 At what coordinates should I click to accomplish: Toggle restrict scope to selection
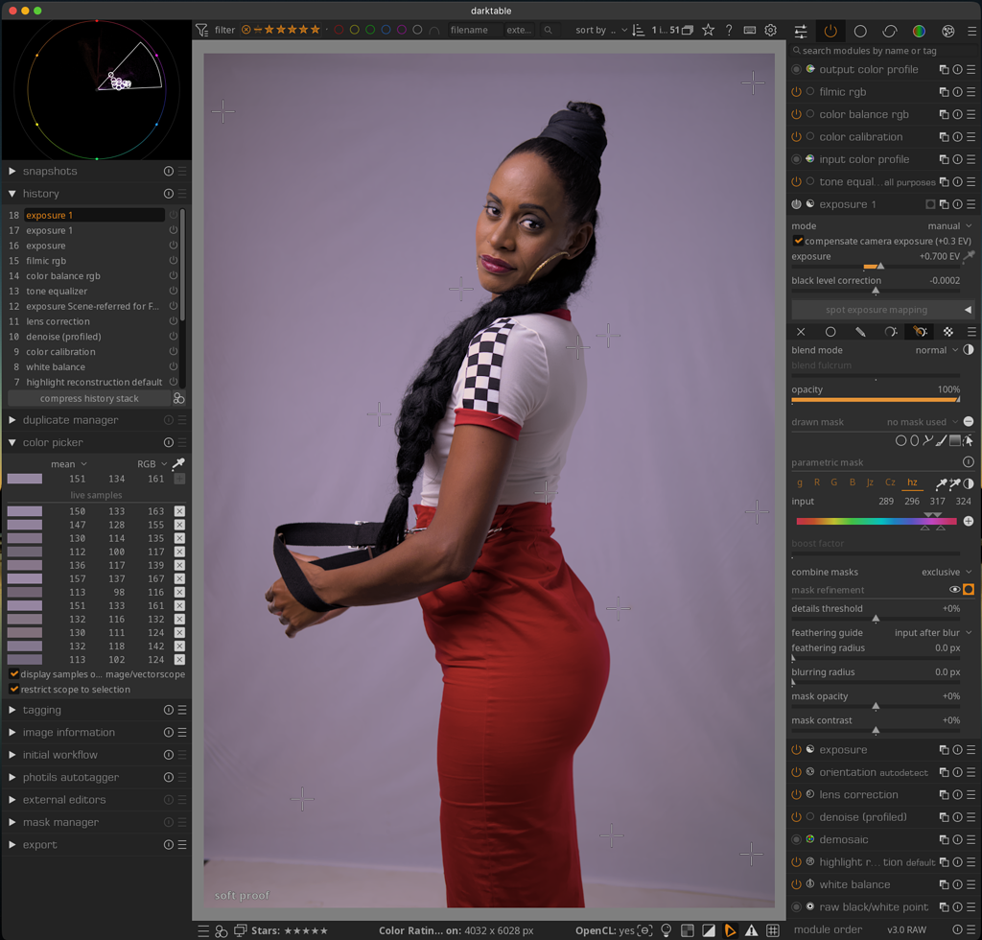[13, 689]
